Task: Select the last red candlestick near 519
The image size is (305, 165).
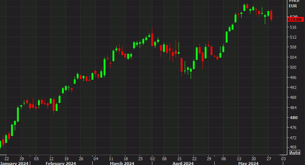Action: click(271, 15)
